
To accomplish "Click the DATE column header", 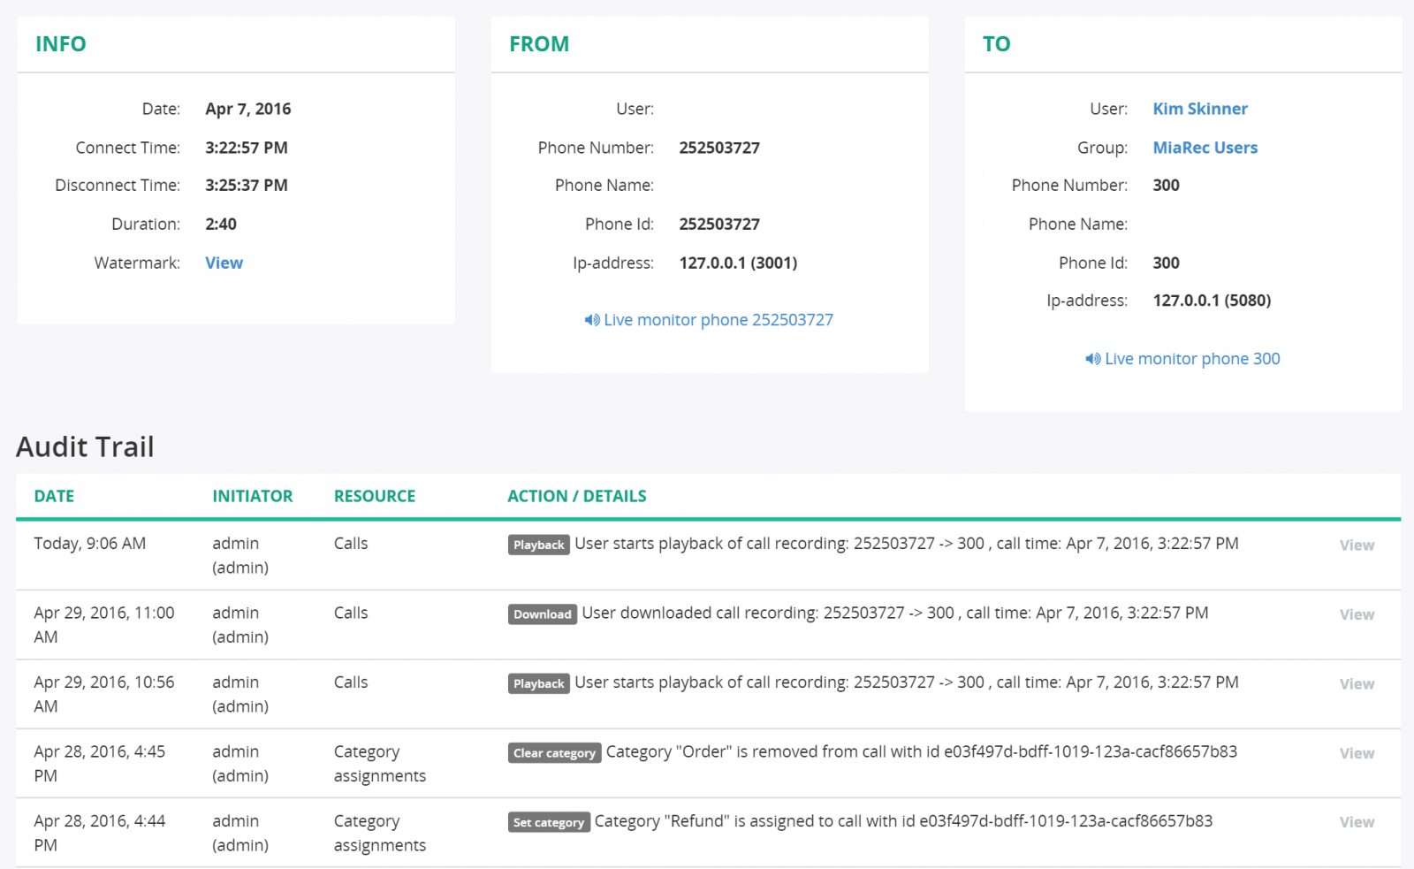I will click(x=54, y=496).
